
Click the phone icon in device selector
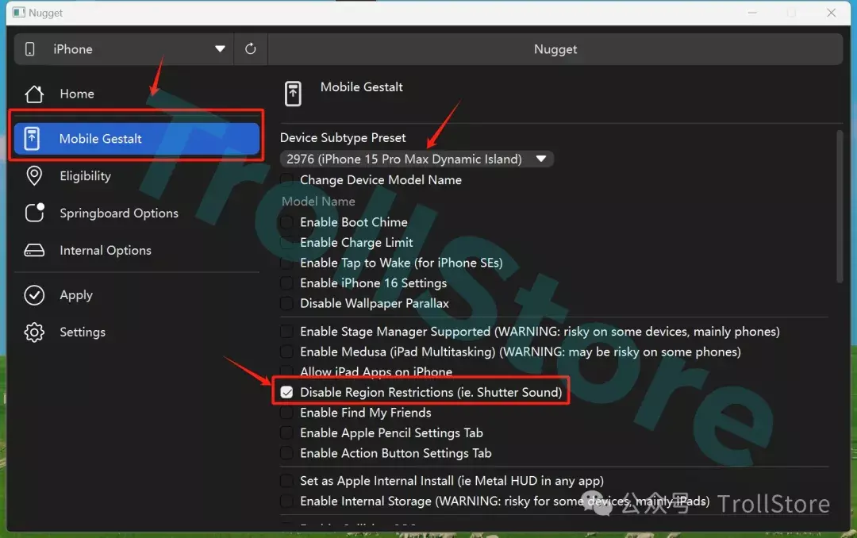tap(30, 49)
